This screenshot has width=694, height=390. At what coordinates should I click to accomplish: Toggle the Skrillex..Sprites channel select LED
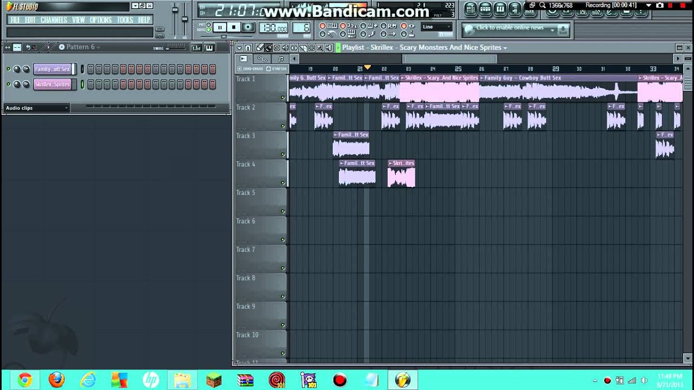82,84
